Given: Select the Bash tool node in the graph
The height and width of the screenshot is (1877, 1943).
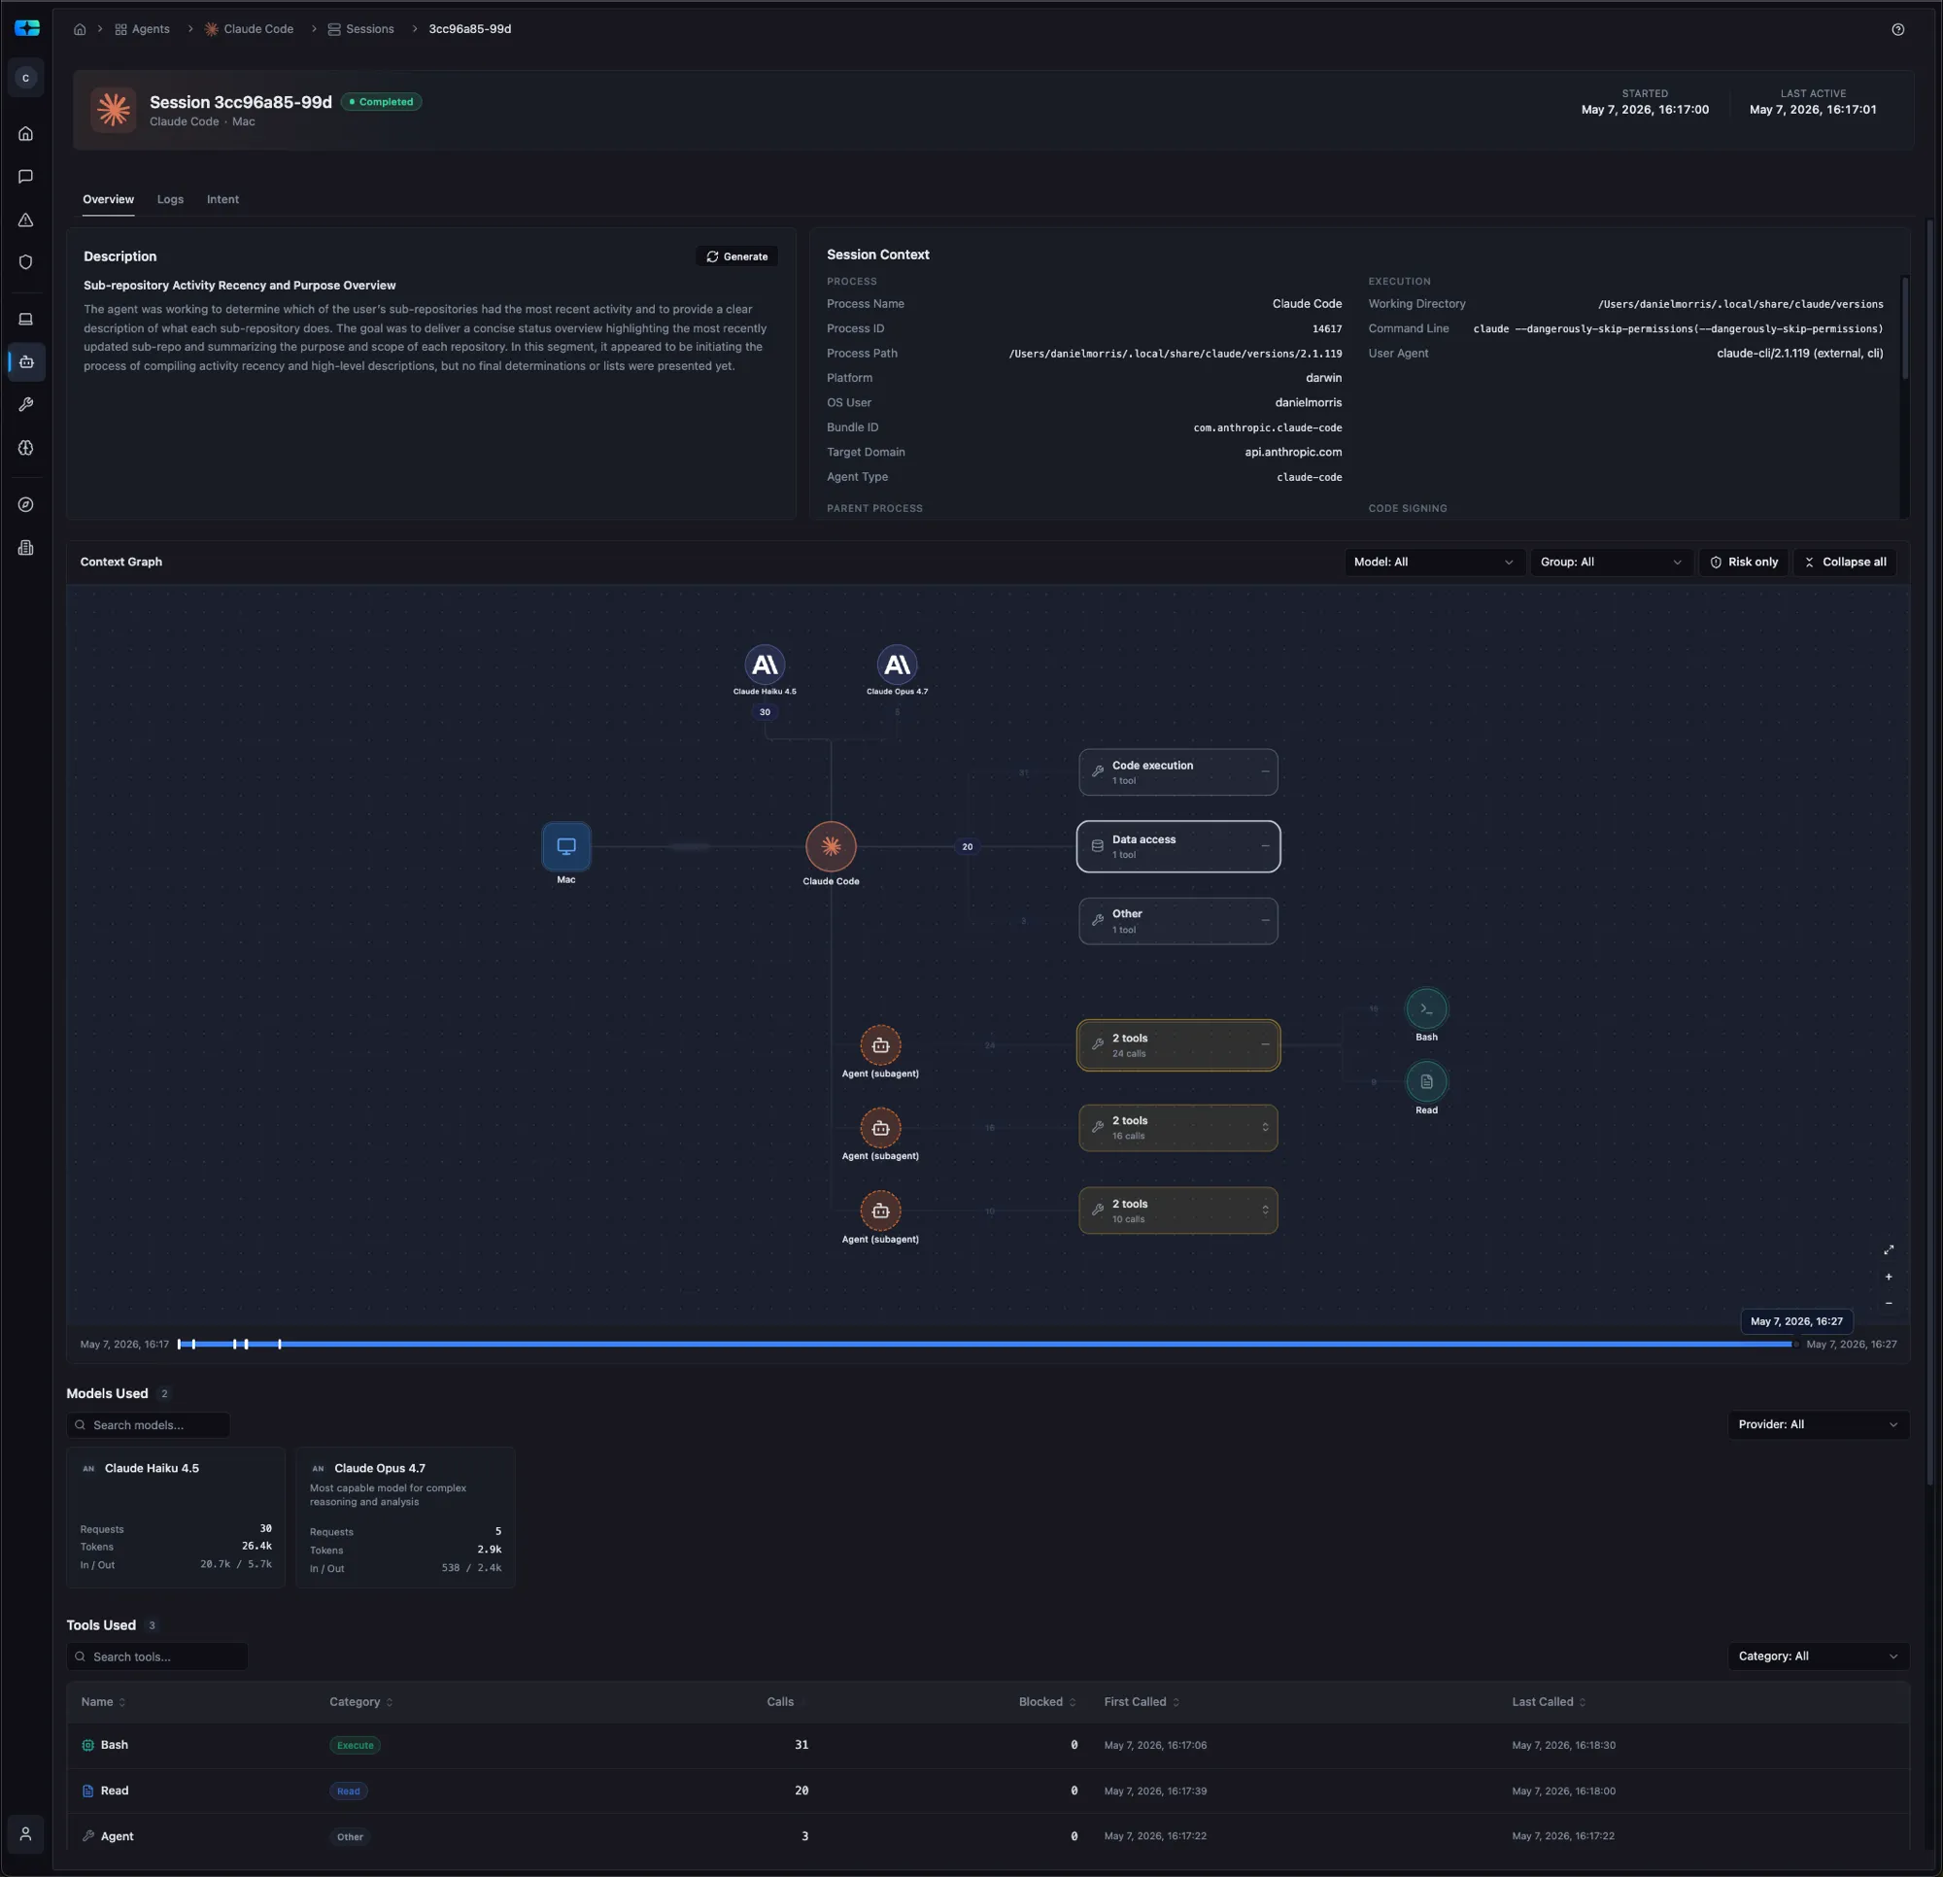Looking at the screenshot, I should [x=1425, y=1008].
